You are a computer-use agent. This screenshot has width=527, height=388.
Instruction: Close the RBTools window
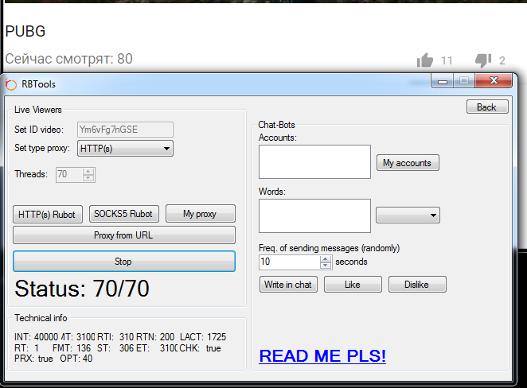click(x=495, y=80)
